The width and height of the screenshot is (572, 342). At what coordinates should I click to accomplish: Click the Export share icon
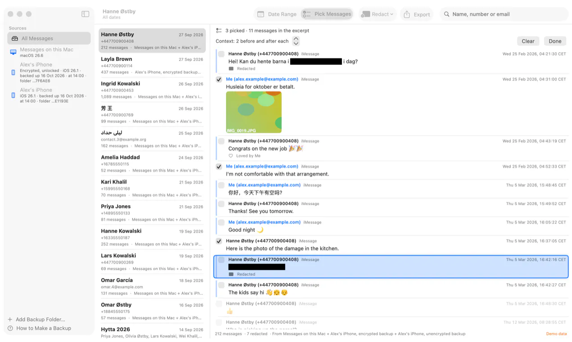(x=407, y=14)
